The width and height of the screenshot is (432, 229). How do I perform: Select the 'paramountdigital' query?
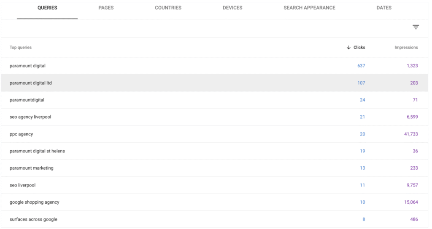(x=27, y=100)
